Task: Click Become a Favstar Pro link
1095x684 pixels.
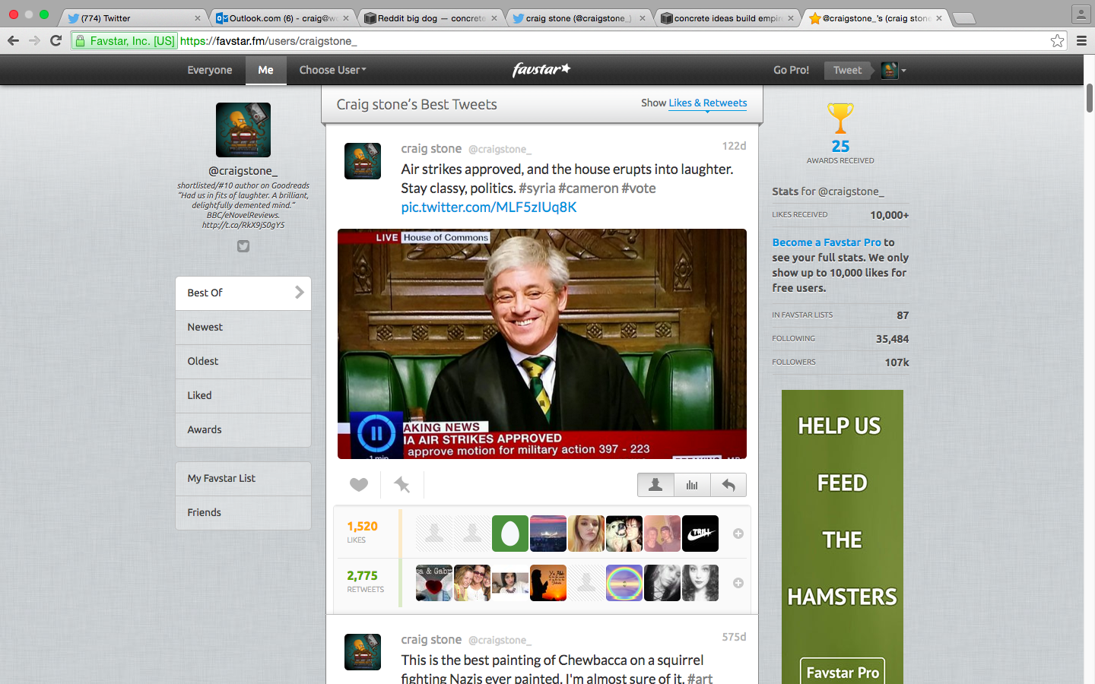Action: (827, 242)
